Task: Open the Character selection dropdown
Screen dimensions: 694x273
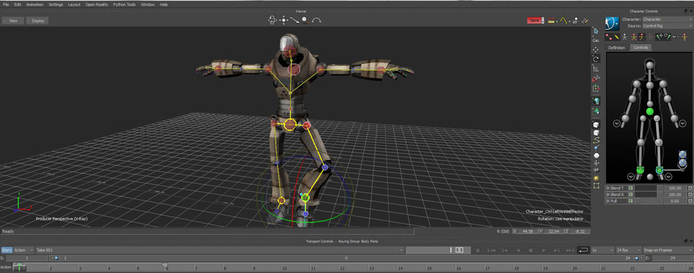Action: pyautogui.click(x=668, y=19)
